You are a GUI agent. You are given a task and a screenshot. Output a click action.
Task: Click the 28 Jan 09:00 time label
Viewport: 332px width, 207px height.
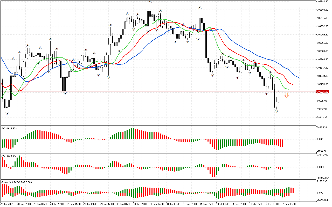[x=40, y=204]
